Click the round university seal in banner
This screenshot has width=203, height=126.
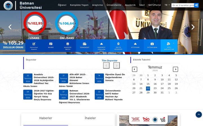(x=155, y=120)
